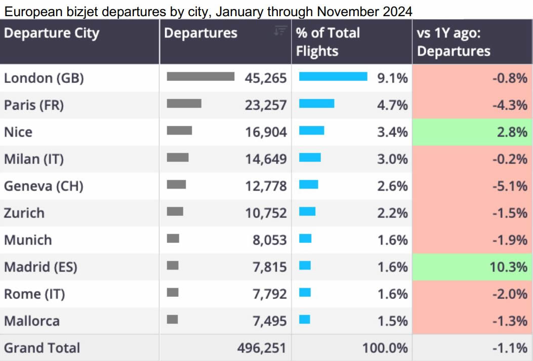Select Geneva's red -5.1% cell

coord(472,186)
